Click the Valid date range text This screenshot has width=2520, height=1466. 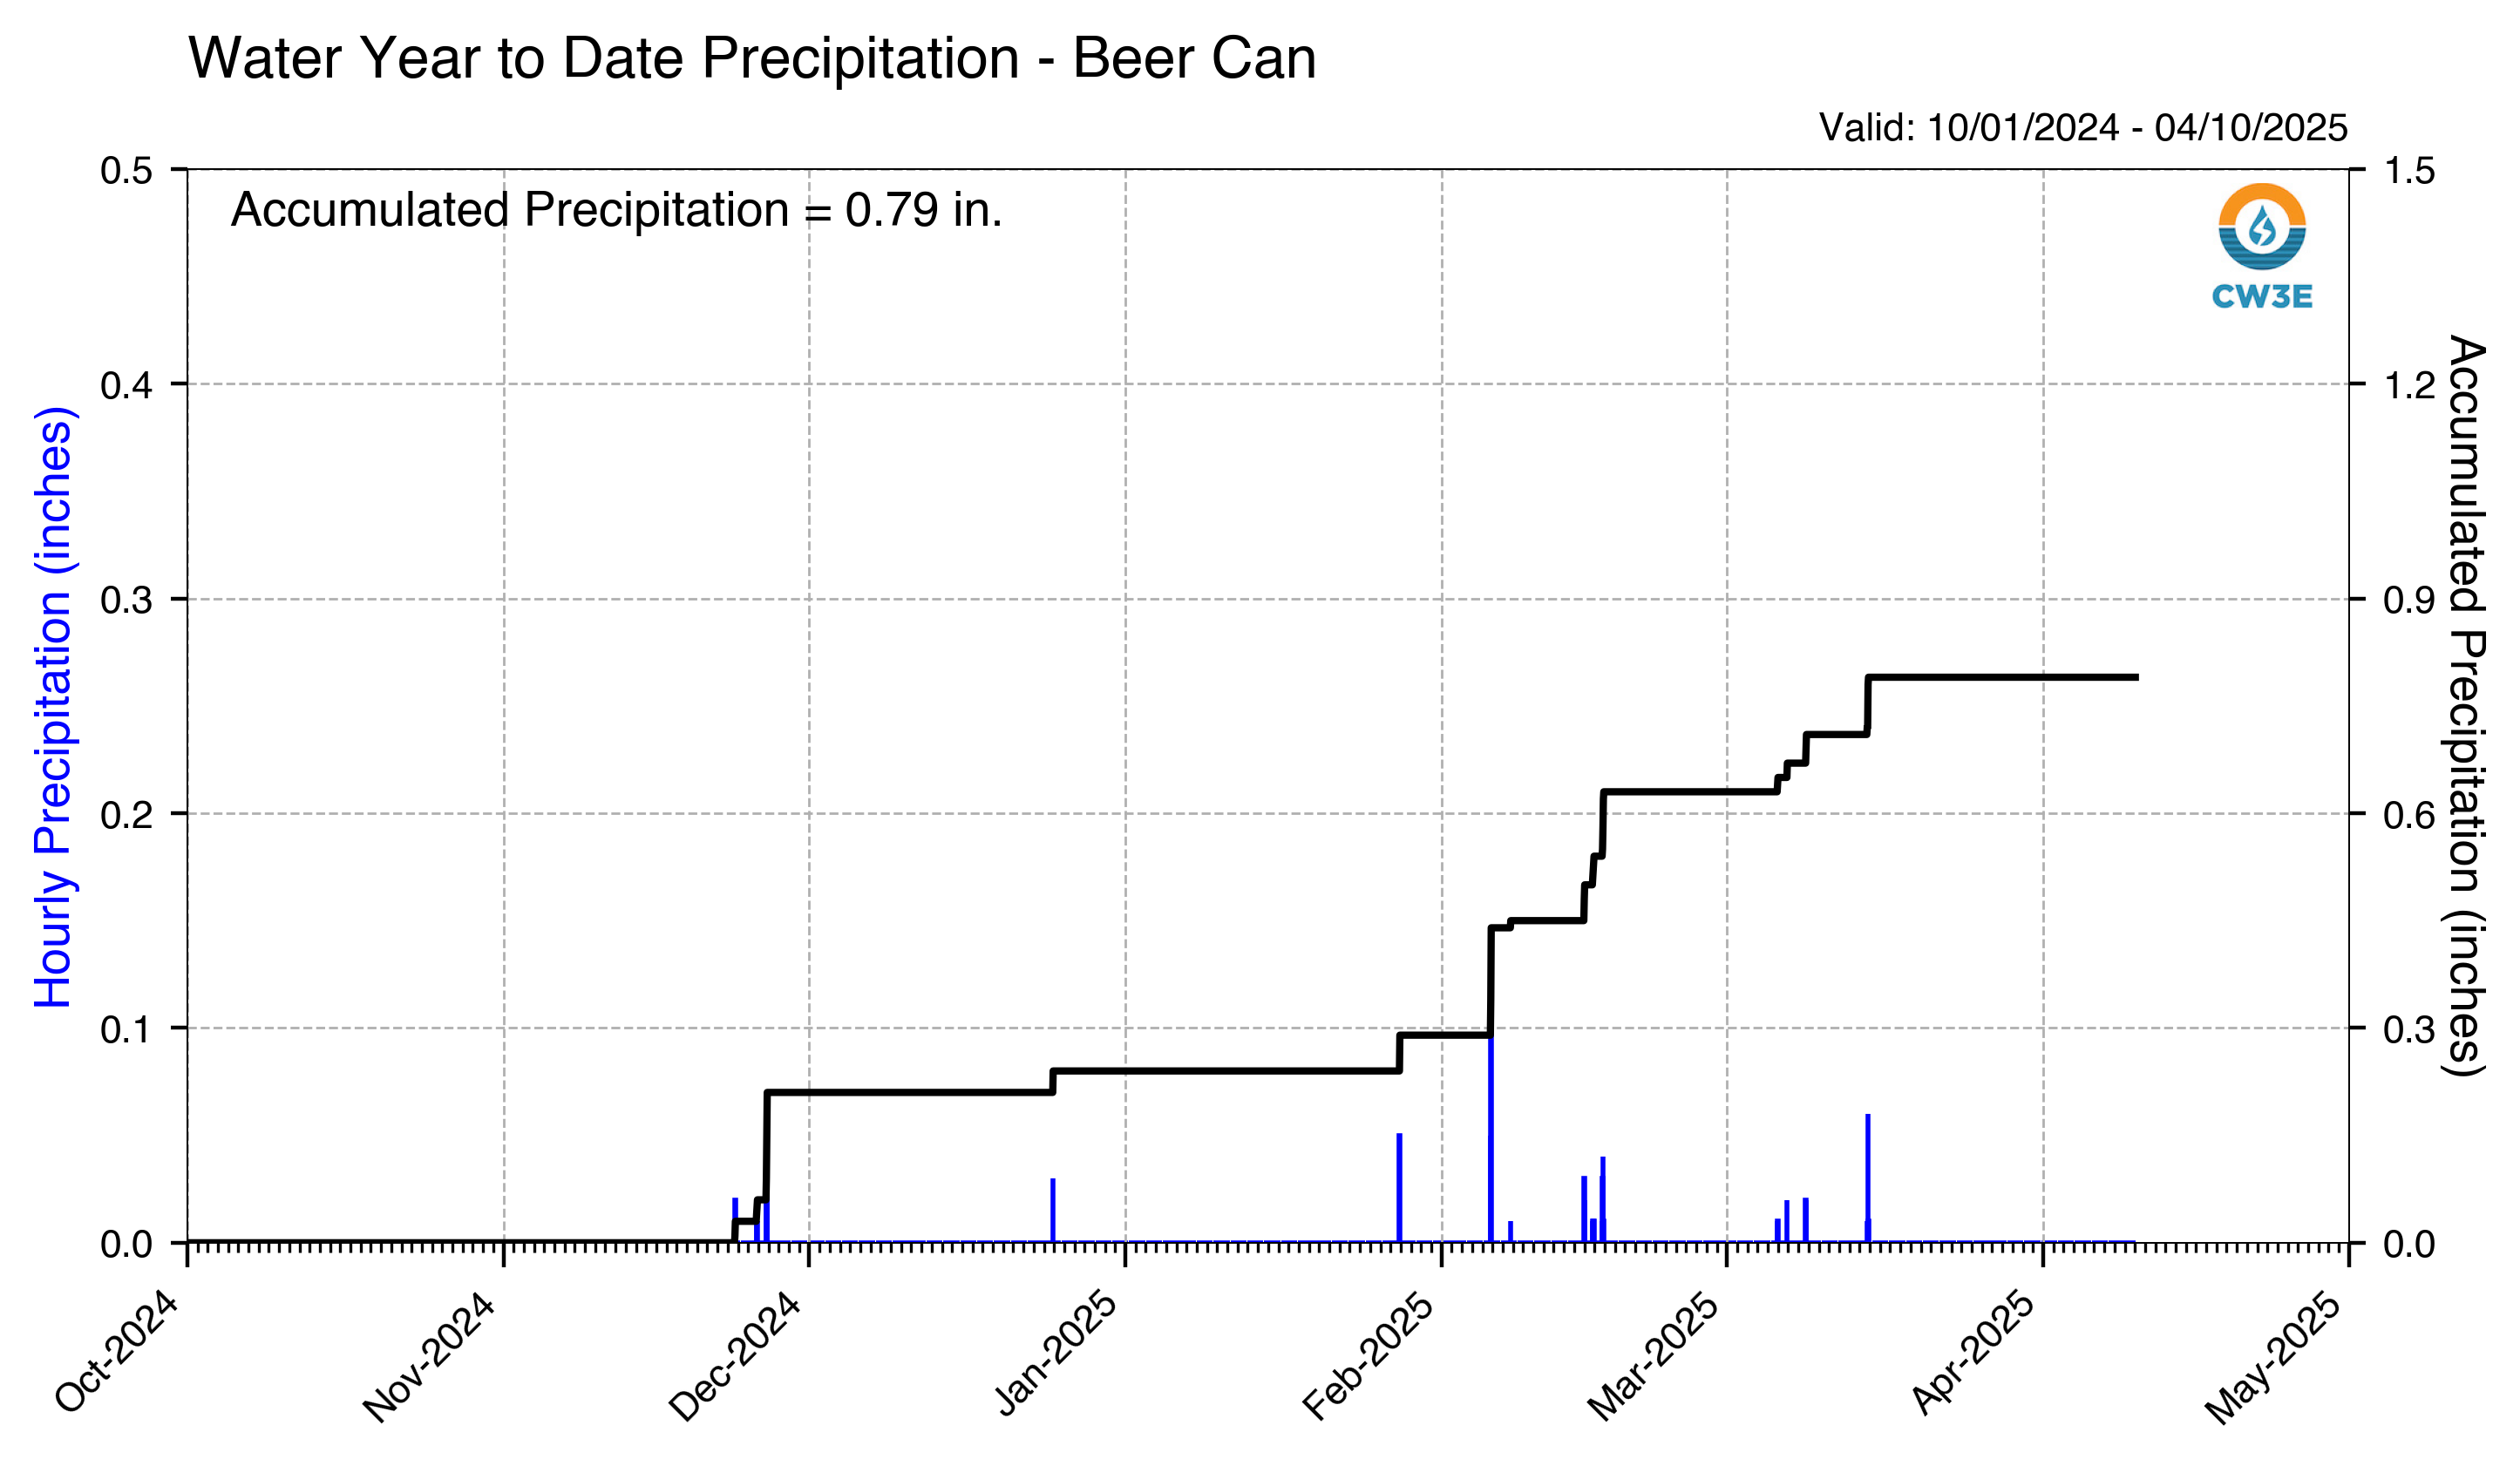2082,127
